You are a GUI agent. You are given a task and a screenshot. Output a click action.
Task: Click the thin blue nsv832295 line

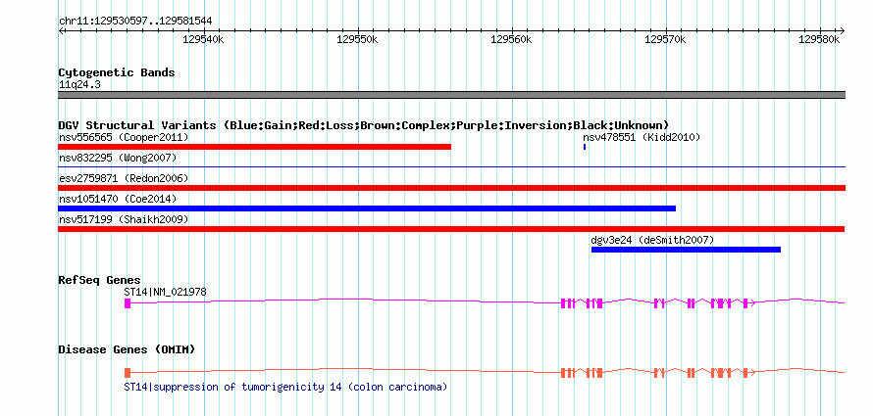451,166
